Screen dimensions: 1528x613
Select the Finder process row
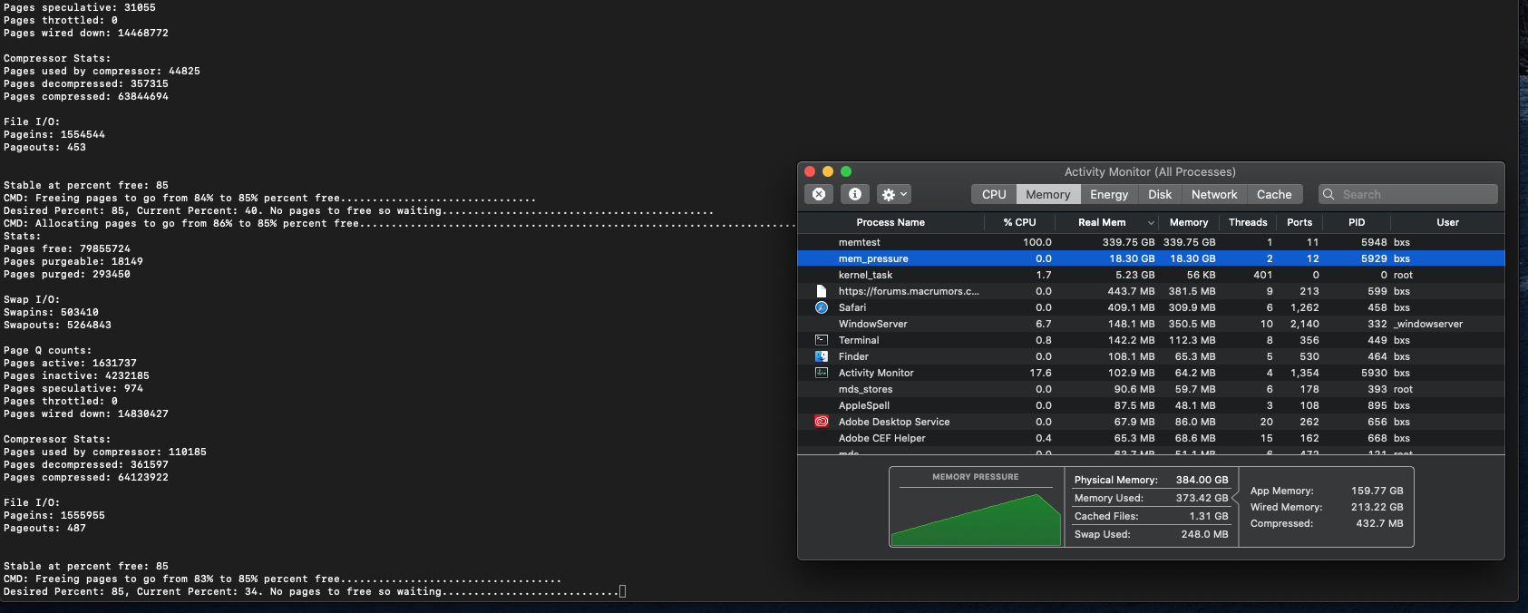[1151, 356]
